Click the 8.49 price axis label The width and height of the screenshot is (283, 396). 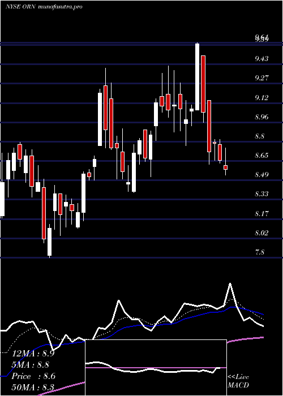pos(261,175)
